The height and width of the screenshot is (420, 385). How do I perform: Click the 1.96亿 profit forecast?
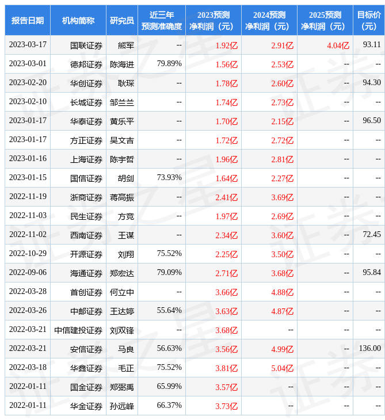227,159
